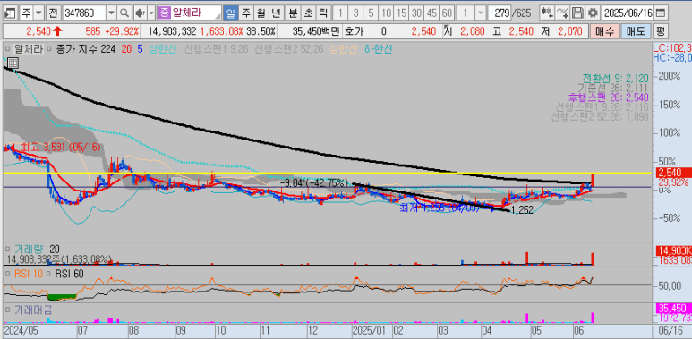Click the 매도 sell button
The image size is (692, 339).
click(x=636, y=31)
